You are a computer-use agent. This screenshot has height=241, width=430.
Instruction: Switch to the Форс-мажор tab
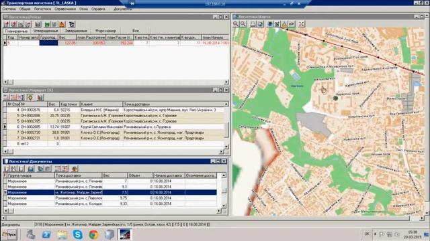coord(105,31)
